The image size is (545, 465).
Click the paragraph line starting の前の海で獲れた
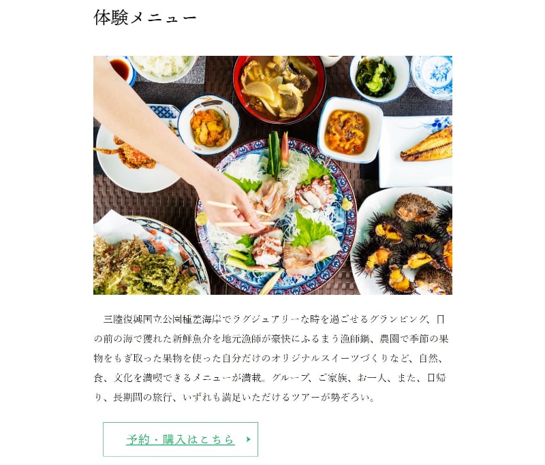pyautogui.click(x=271, y=338)
